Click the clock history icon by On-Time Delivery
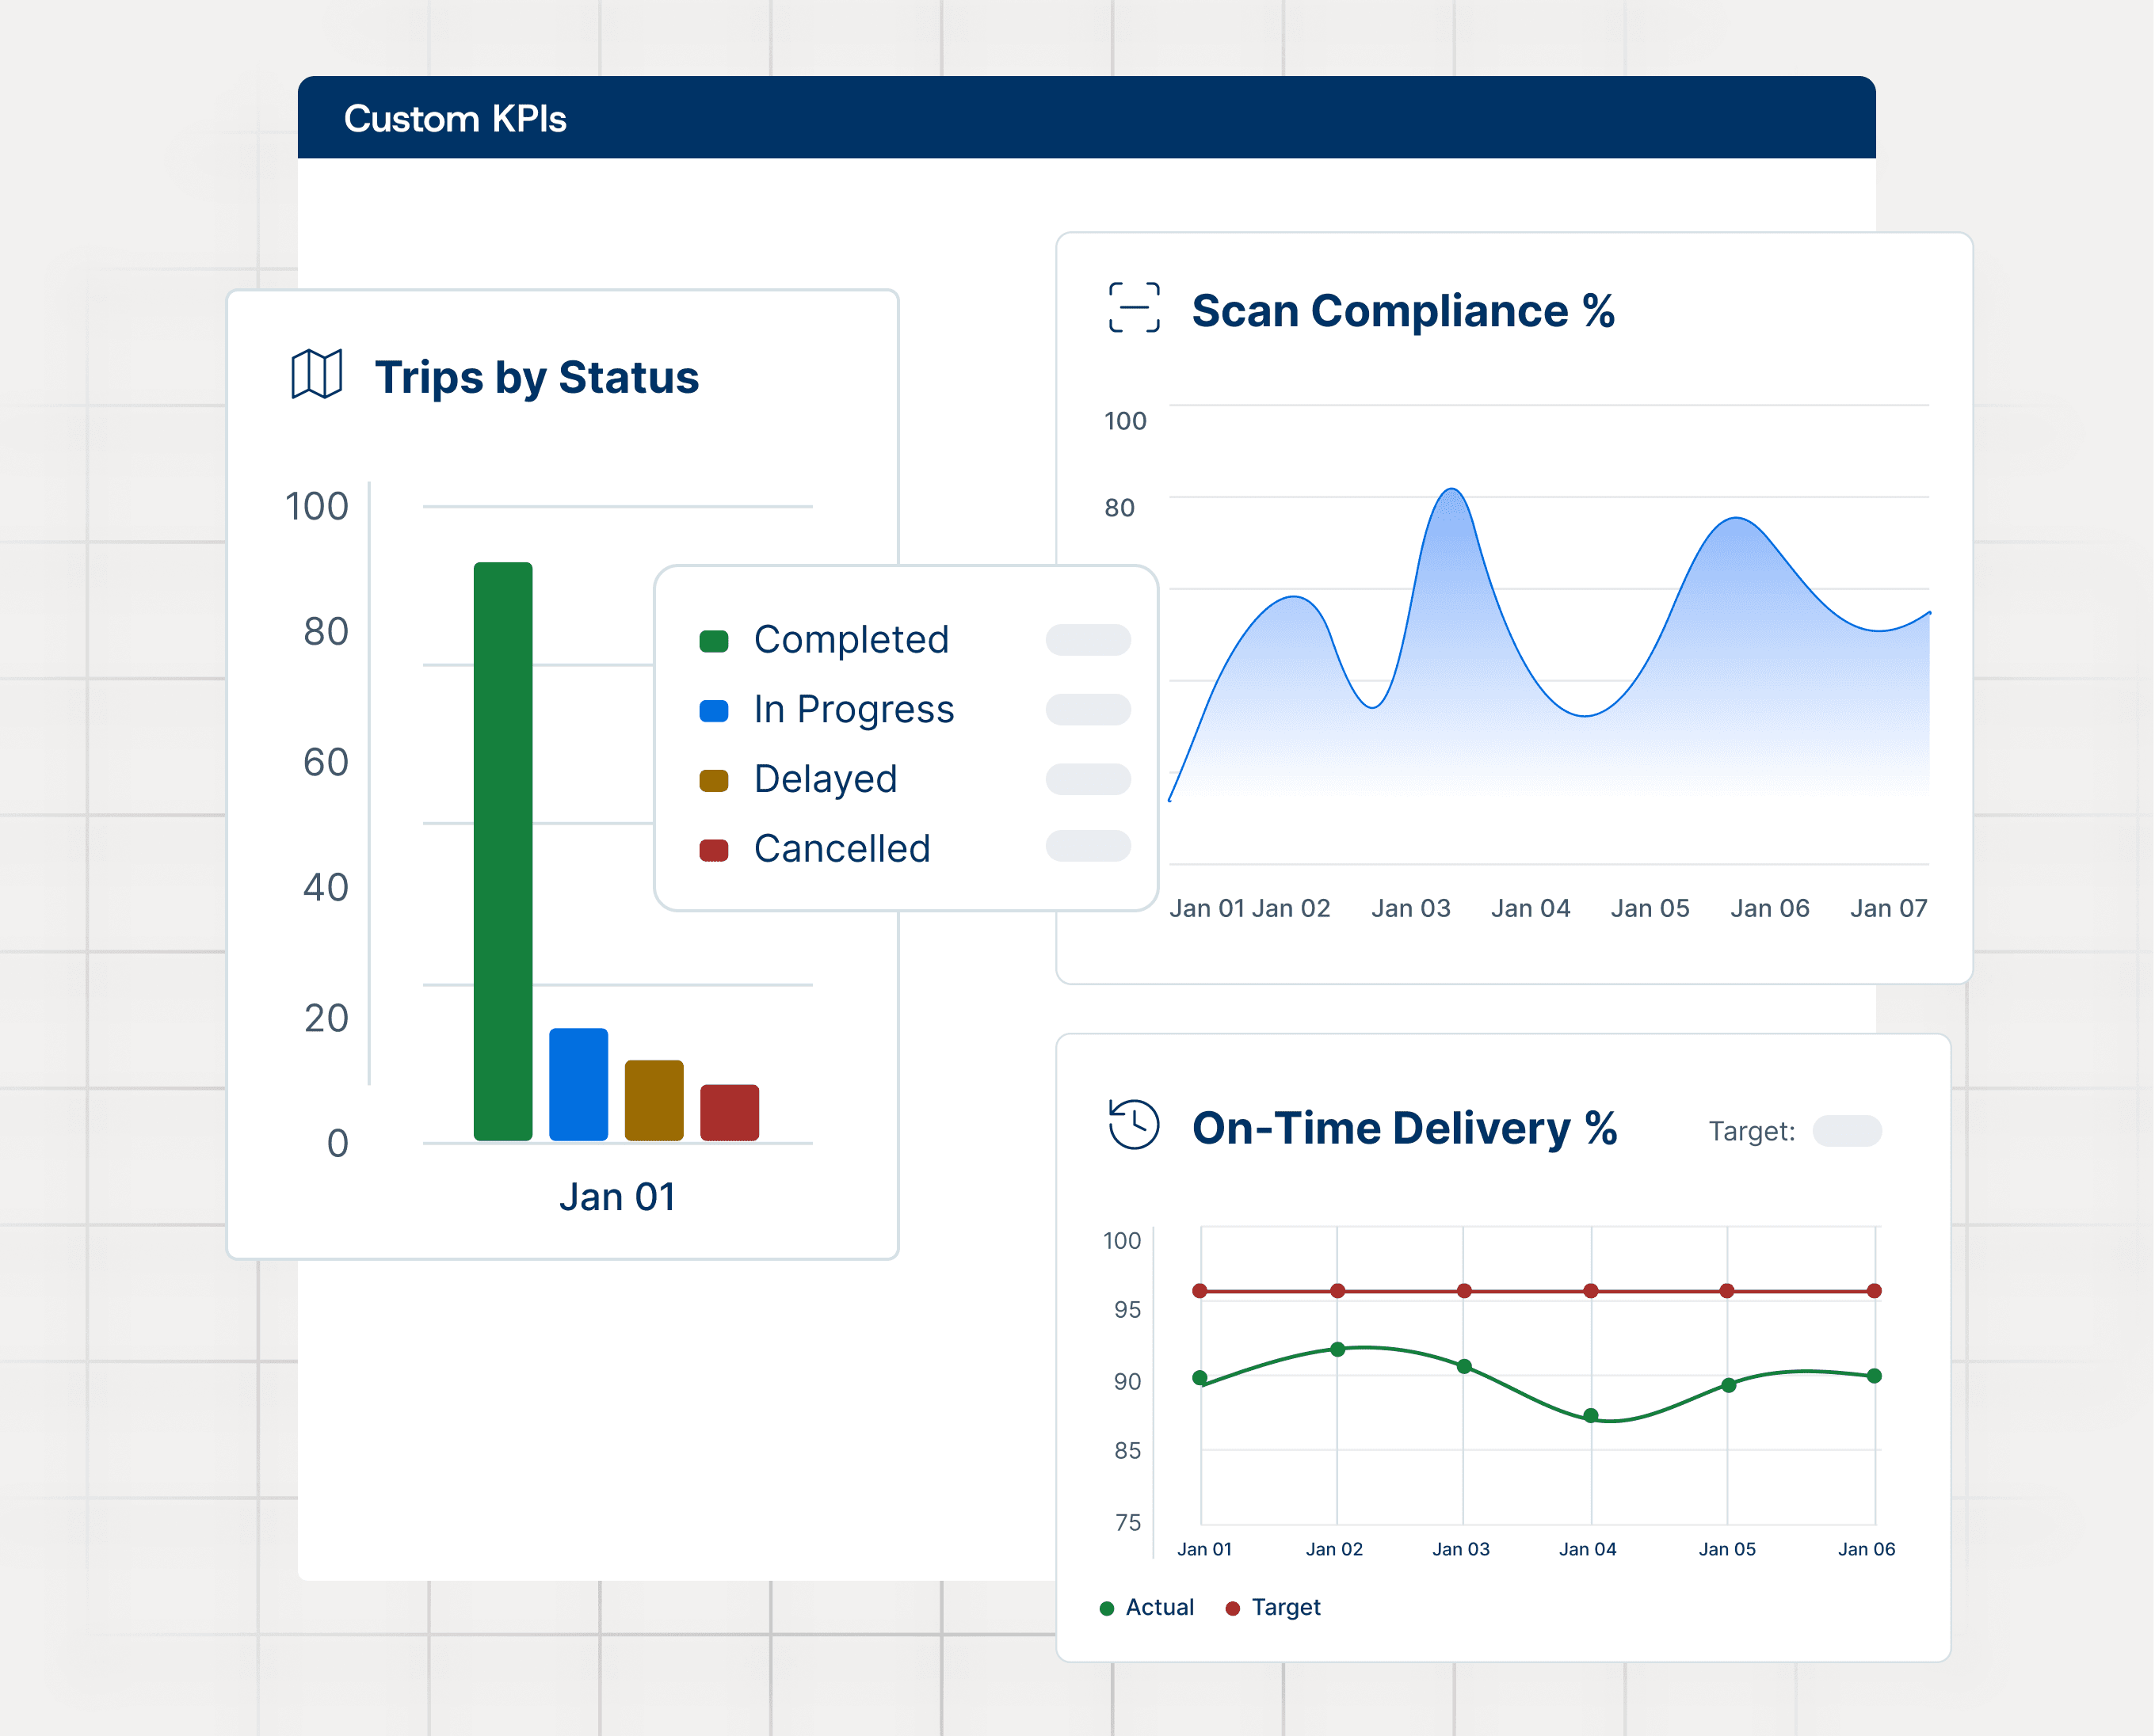Image resolution: width=2155 pixels, height=1736 pixels. click(x=1134, y=1124)
